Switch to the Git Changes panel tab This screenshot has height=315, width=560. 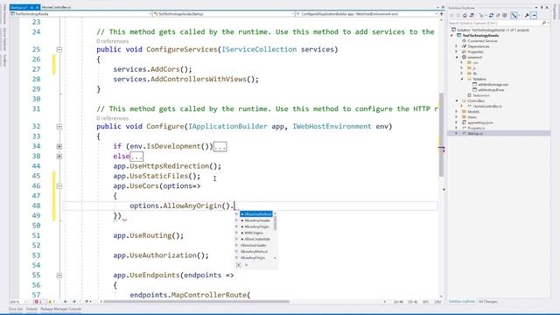click(487, 301)
